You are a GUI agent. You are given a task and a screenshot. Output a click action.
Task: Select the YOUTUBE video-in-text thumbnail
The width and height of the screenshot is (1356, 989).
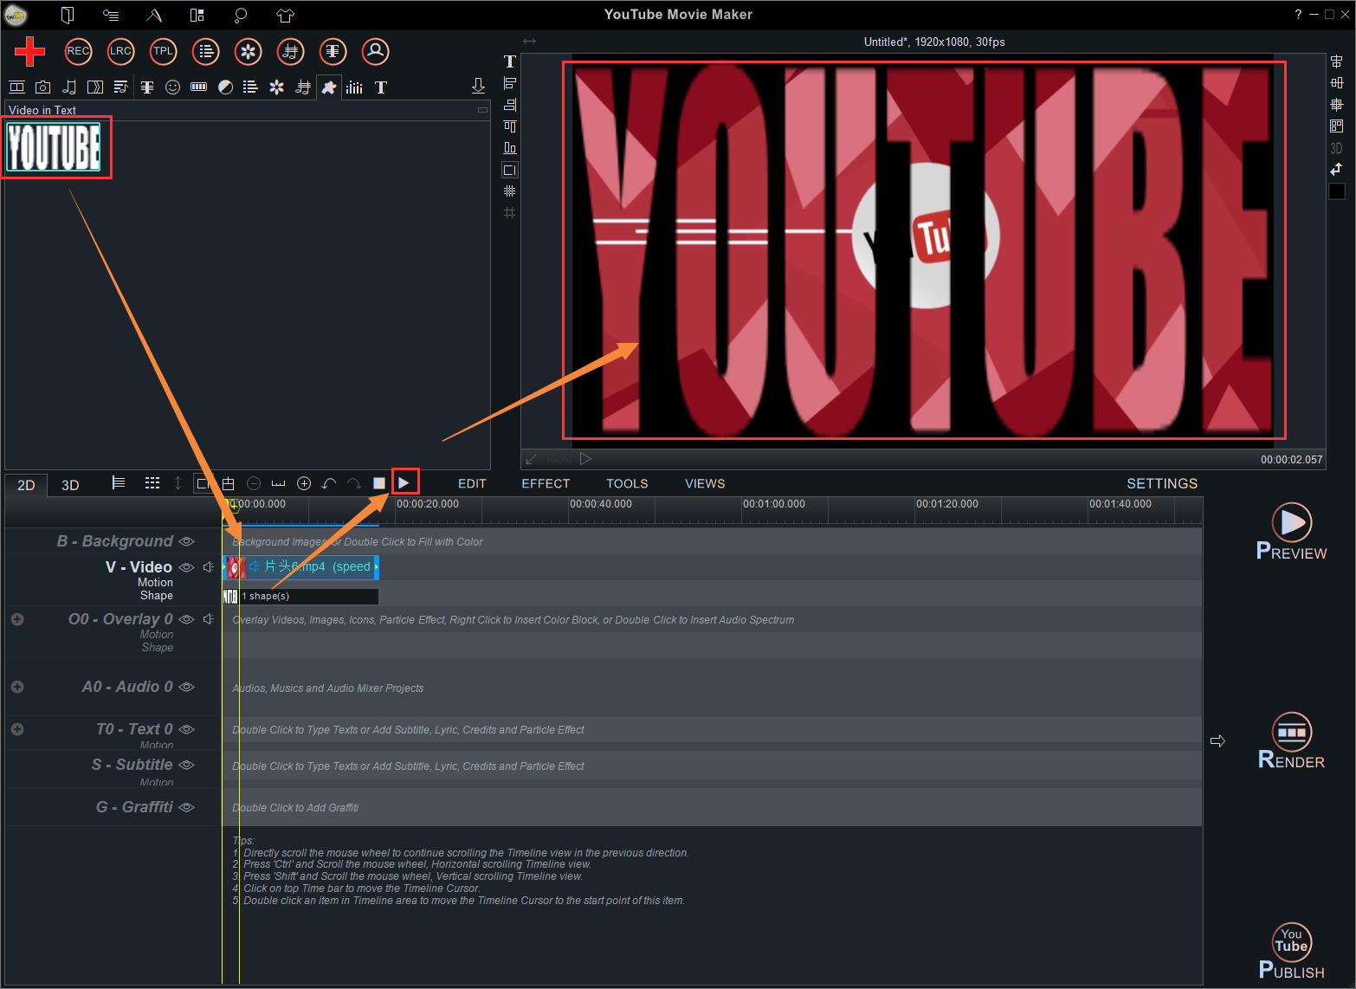pyautogui.click(x=54, y=146)
